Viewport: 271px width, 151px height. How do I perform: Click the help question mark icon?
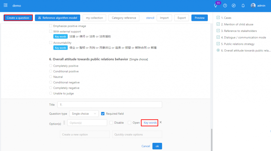225,6
